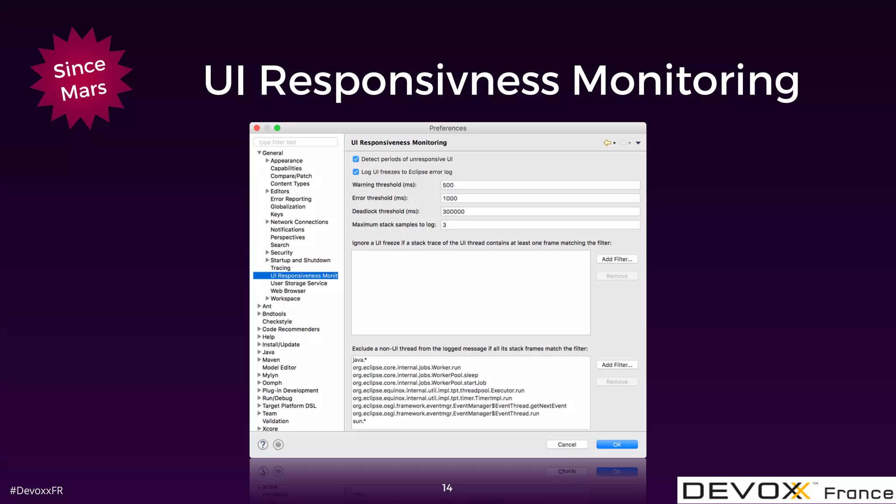896x504 pixels.
Task: Click the record preferences circle icon
Action: (x=278, y=444)
